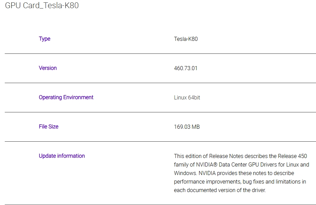The width and height of the screenshot is (316, 205).
Task: Click the File Size label
Action: 49,127
